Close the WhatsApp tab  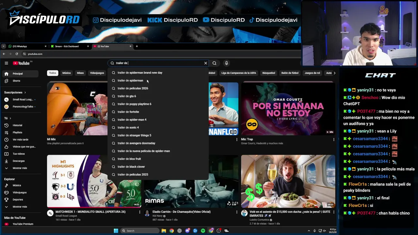[45, 46]
